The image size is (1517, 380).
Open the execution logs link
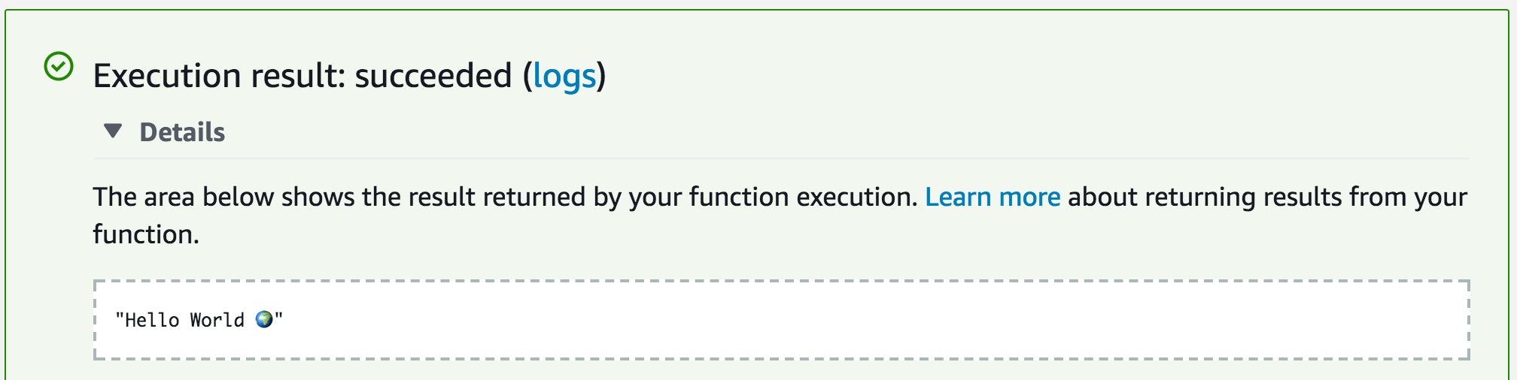[564, 76]
